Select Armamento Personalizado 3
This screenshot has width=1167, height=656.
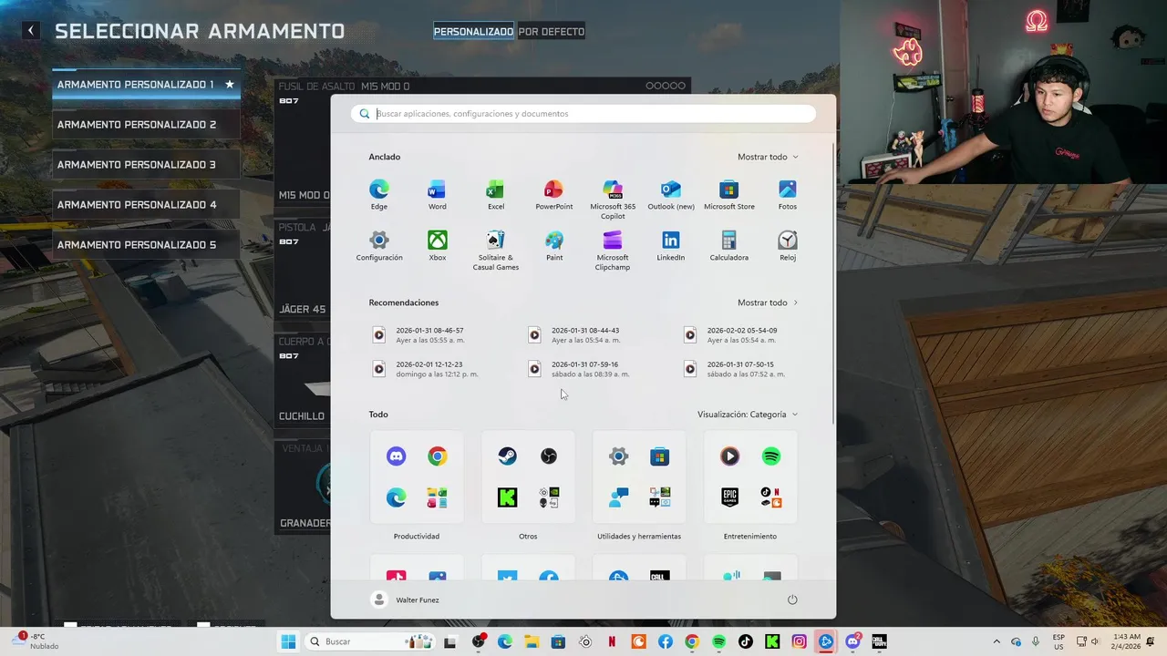pos(146,165)
